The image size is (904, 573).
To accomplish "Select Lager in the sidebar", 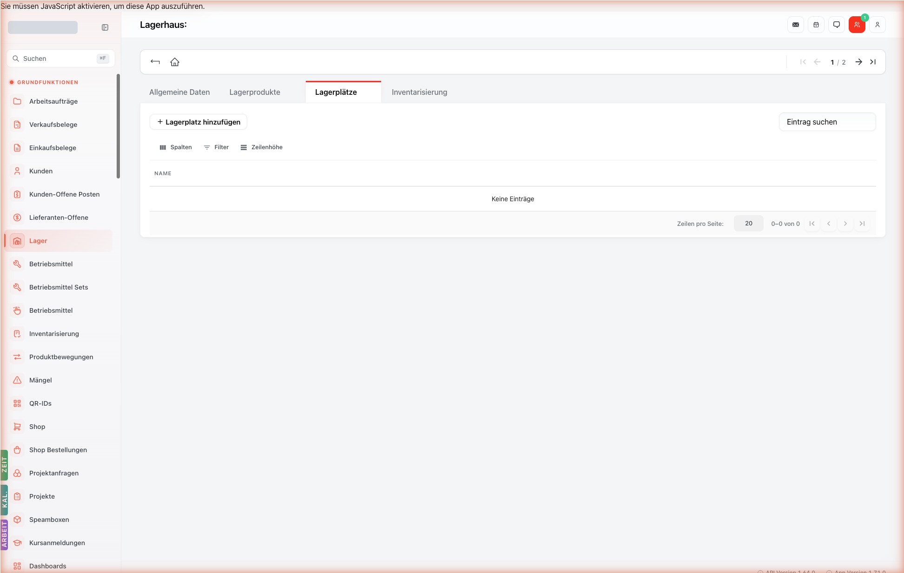I will click(x=59, y=241).
